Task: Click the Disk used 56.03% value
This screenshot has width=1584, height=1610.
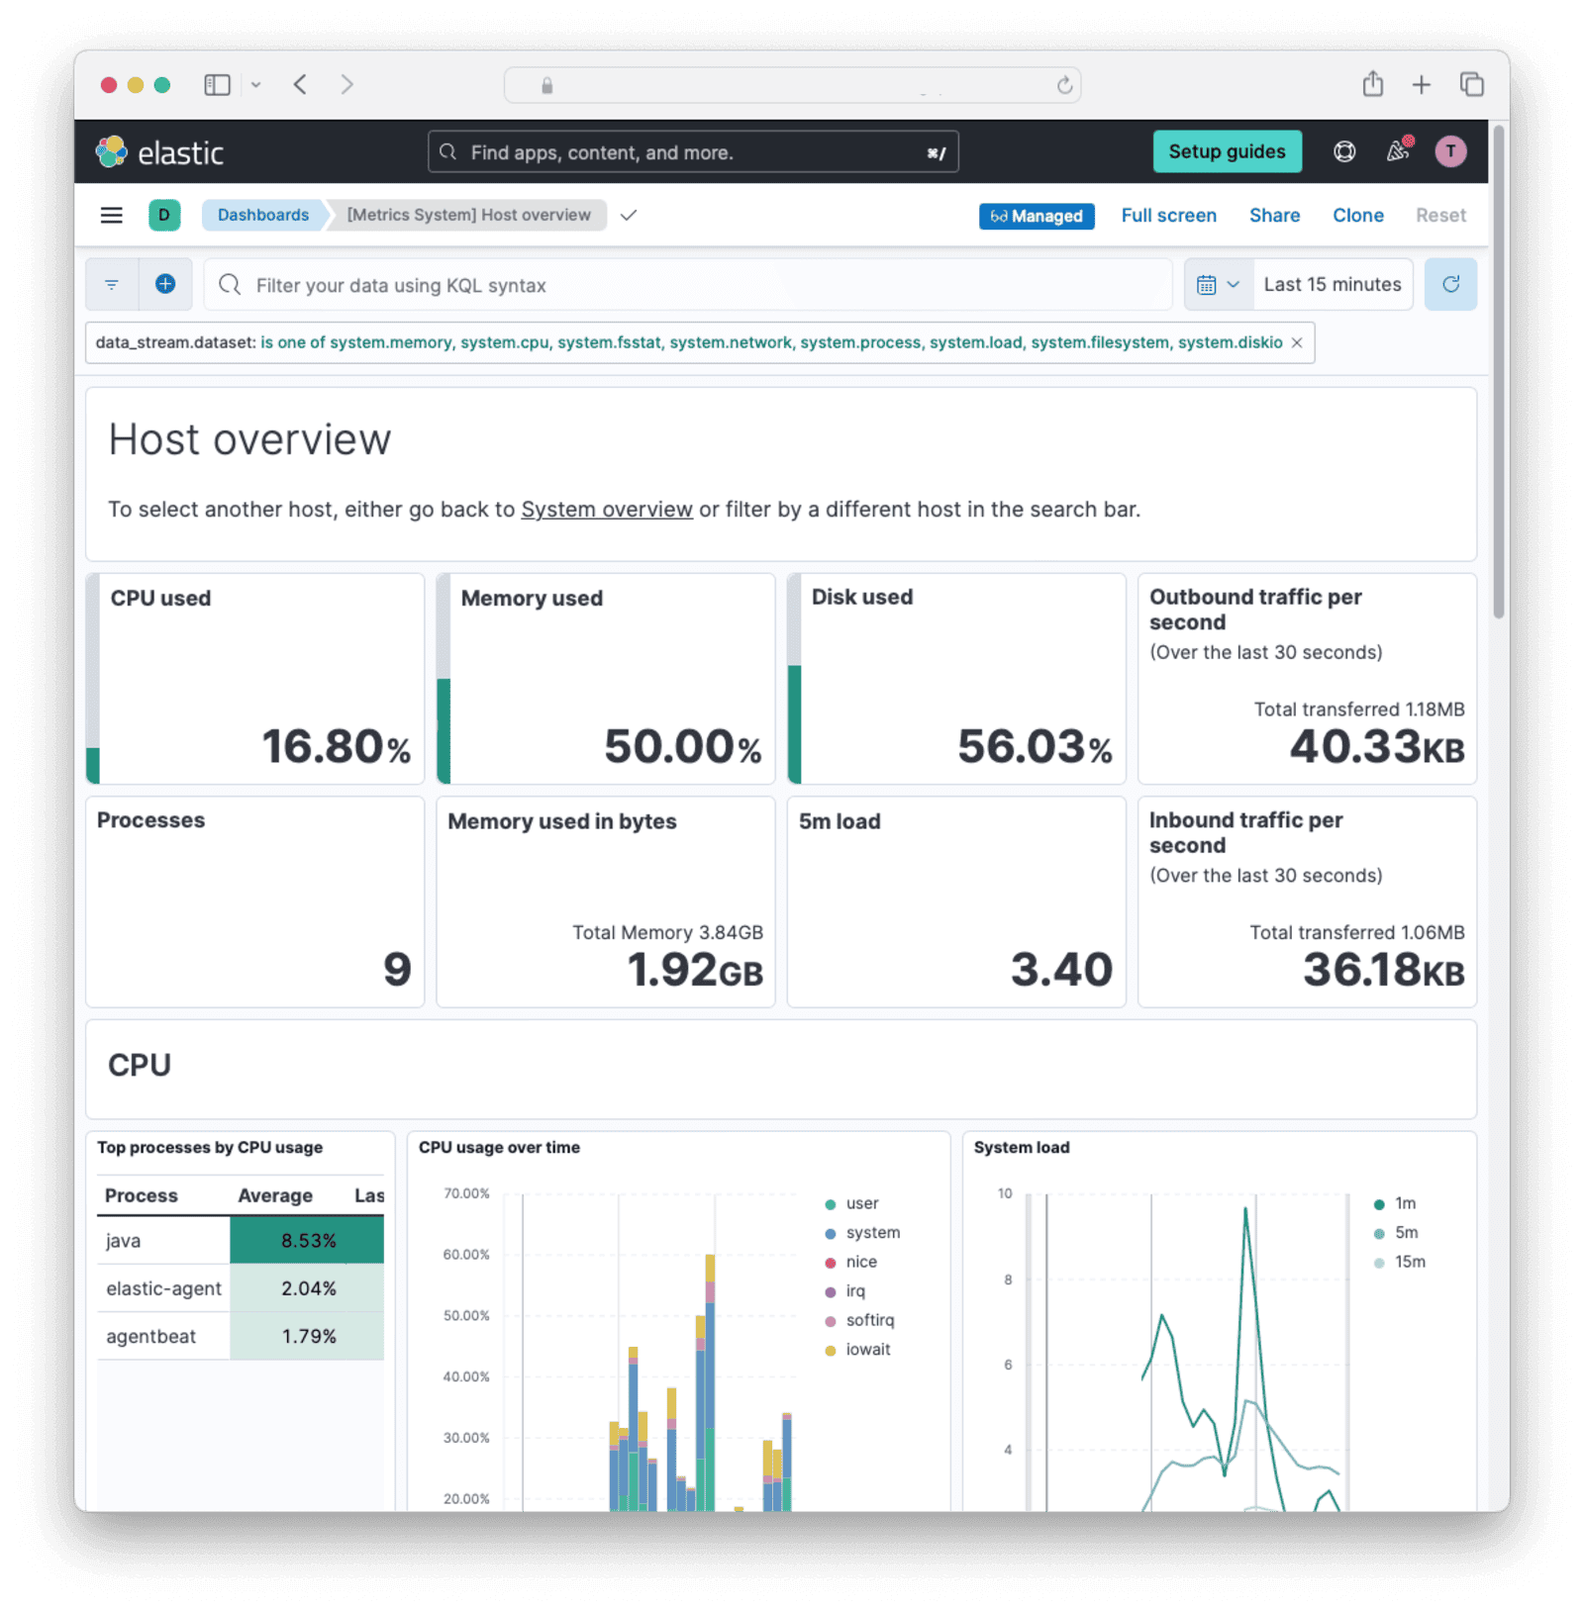Action: pyautogui.click(x=1035, y=747)
